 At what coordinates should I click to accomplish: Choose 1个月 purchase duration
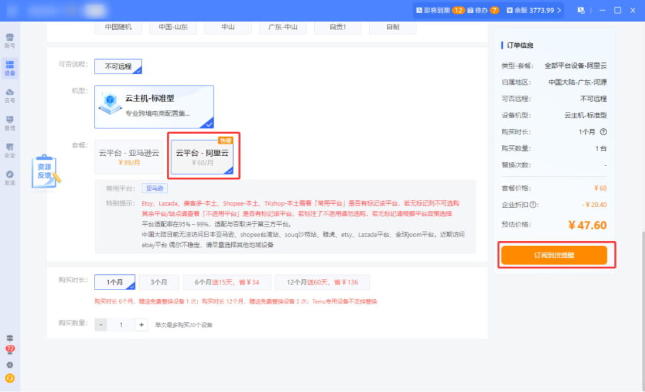pyautogui.click(x=115, y=283)
